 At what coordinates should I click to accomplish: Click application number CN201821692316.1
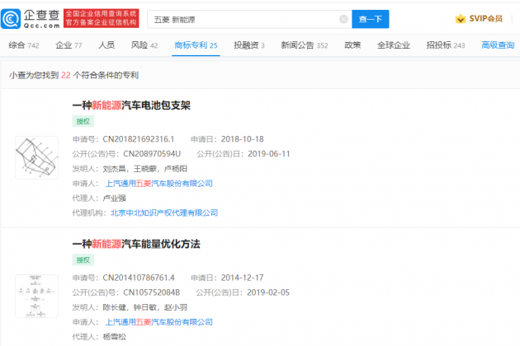(x=139, y=139)
